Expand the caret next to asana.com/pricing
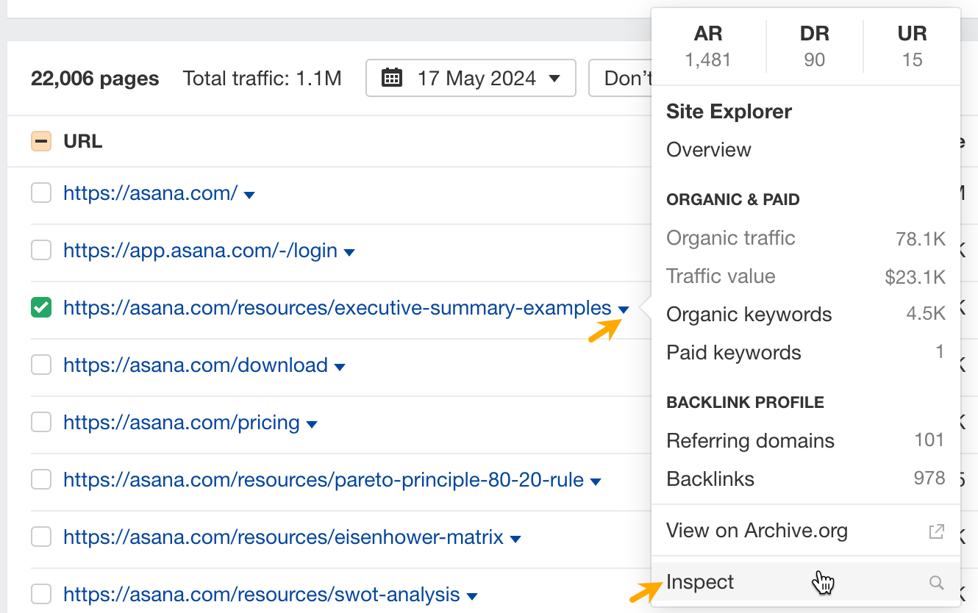The image size is (978, 613). pyautogui.click(x=313, y=424)
